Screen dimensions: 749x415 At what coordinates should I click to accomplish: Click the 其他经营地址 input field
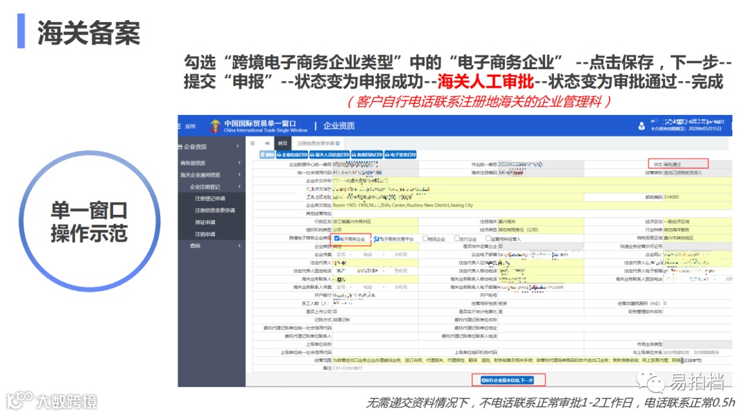click(x=532, y=213)
